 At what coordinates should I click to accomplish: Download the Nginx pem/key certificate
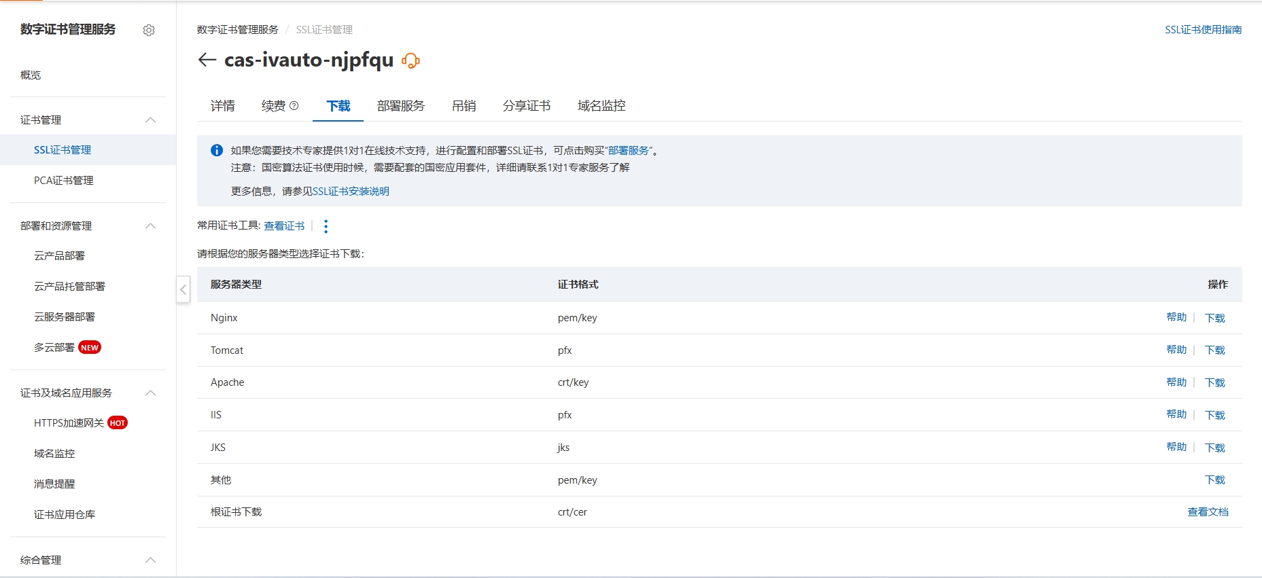(x=1215, y=318)
